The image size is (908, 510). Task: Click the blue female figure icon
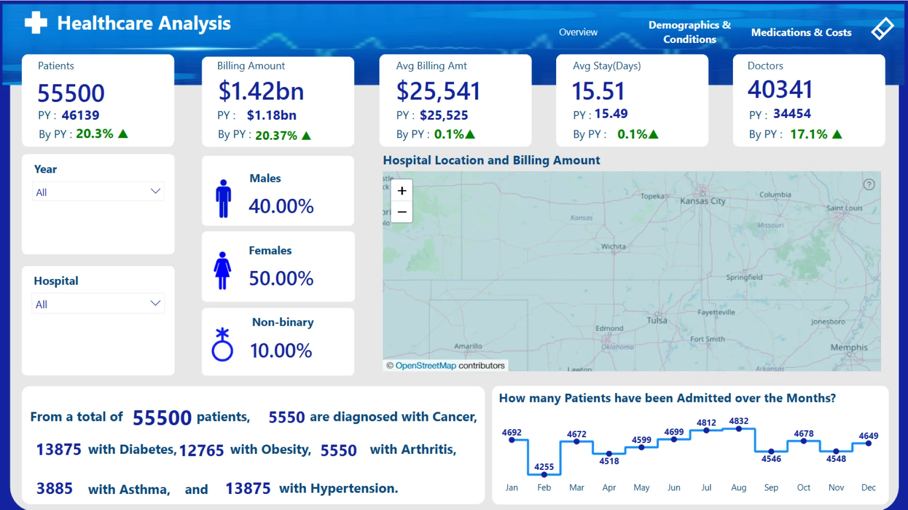pos(222,271)
